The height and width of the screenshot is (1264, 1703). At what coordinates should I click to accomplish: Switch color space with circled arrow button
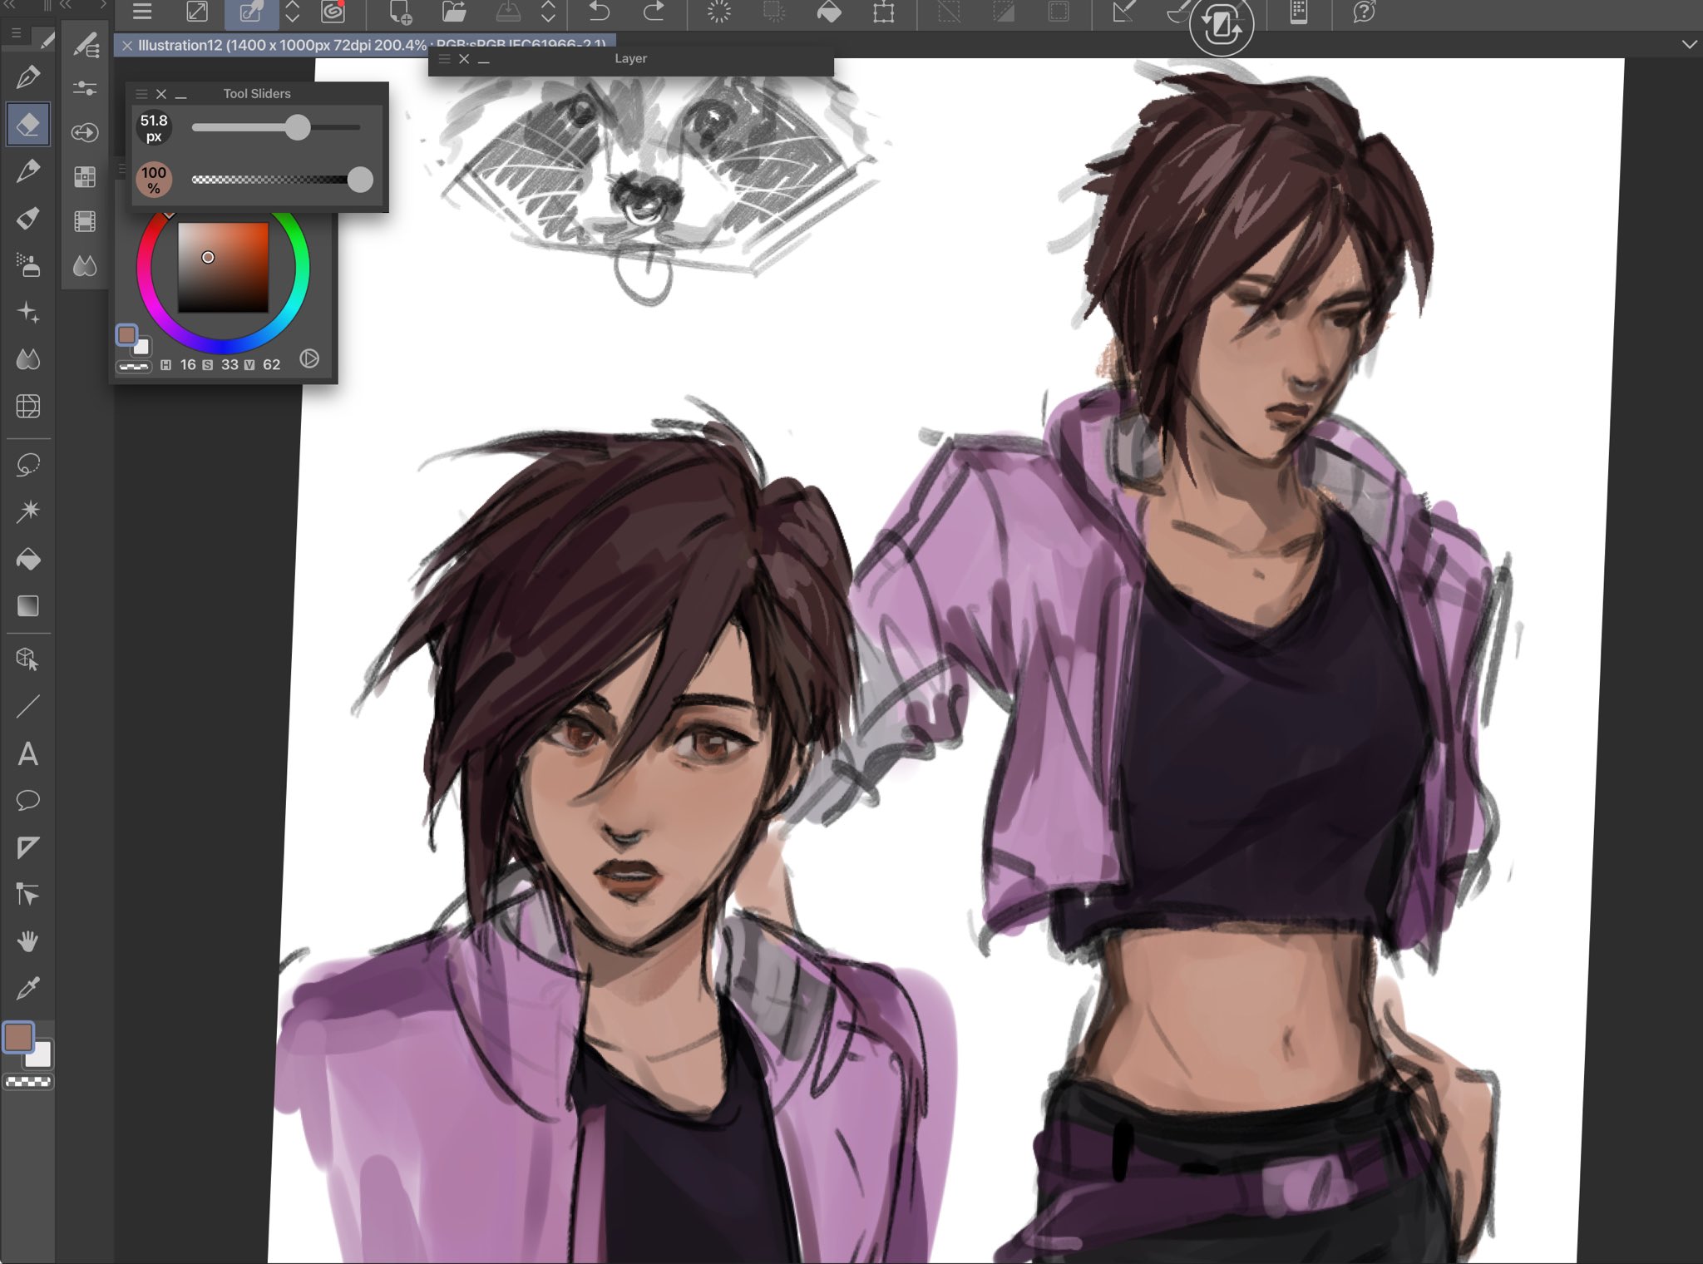[x=309, y=358]
